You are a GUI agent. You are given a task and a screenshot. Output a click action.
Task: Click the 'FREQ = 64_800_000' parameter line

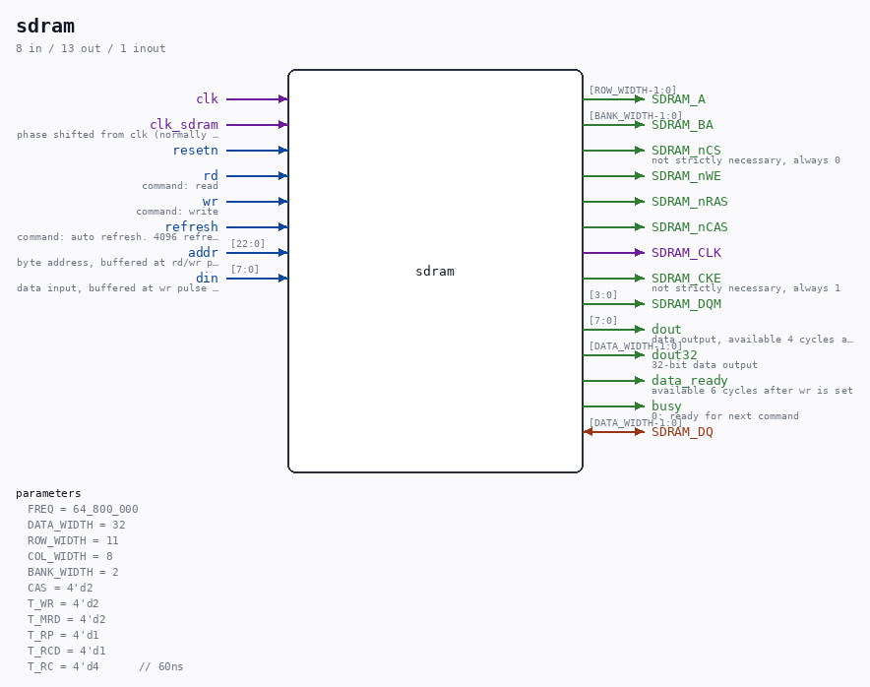point(83,509)
